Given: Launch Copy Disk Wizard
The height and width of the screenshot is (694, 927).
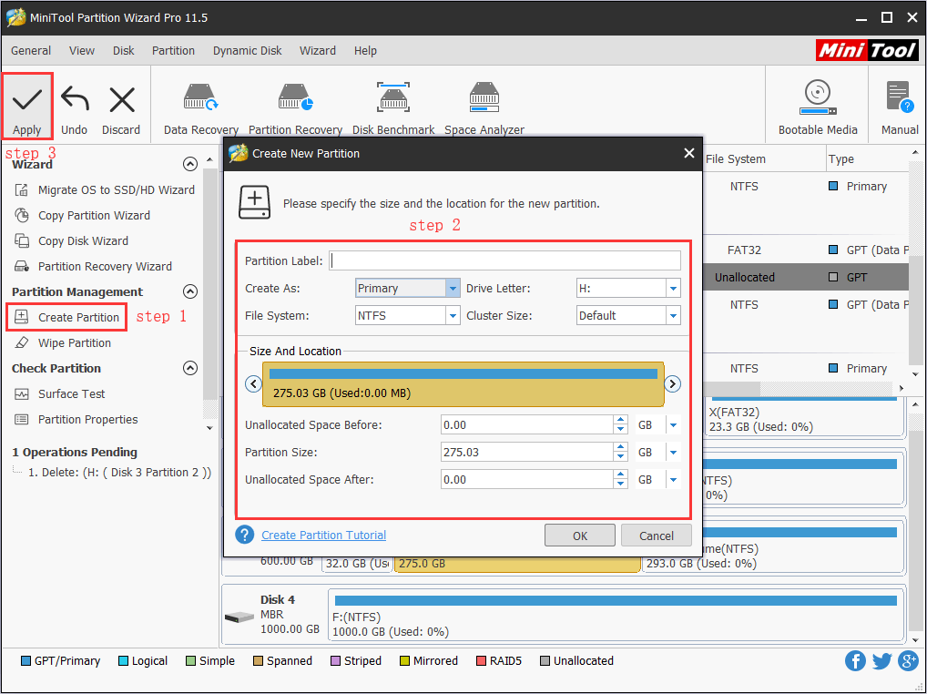Looking at the screenshot, I should [72, 240].
